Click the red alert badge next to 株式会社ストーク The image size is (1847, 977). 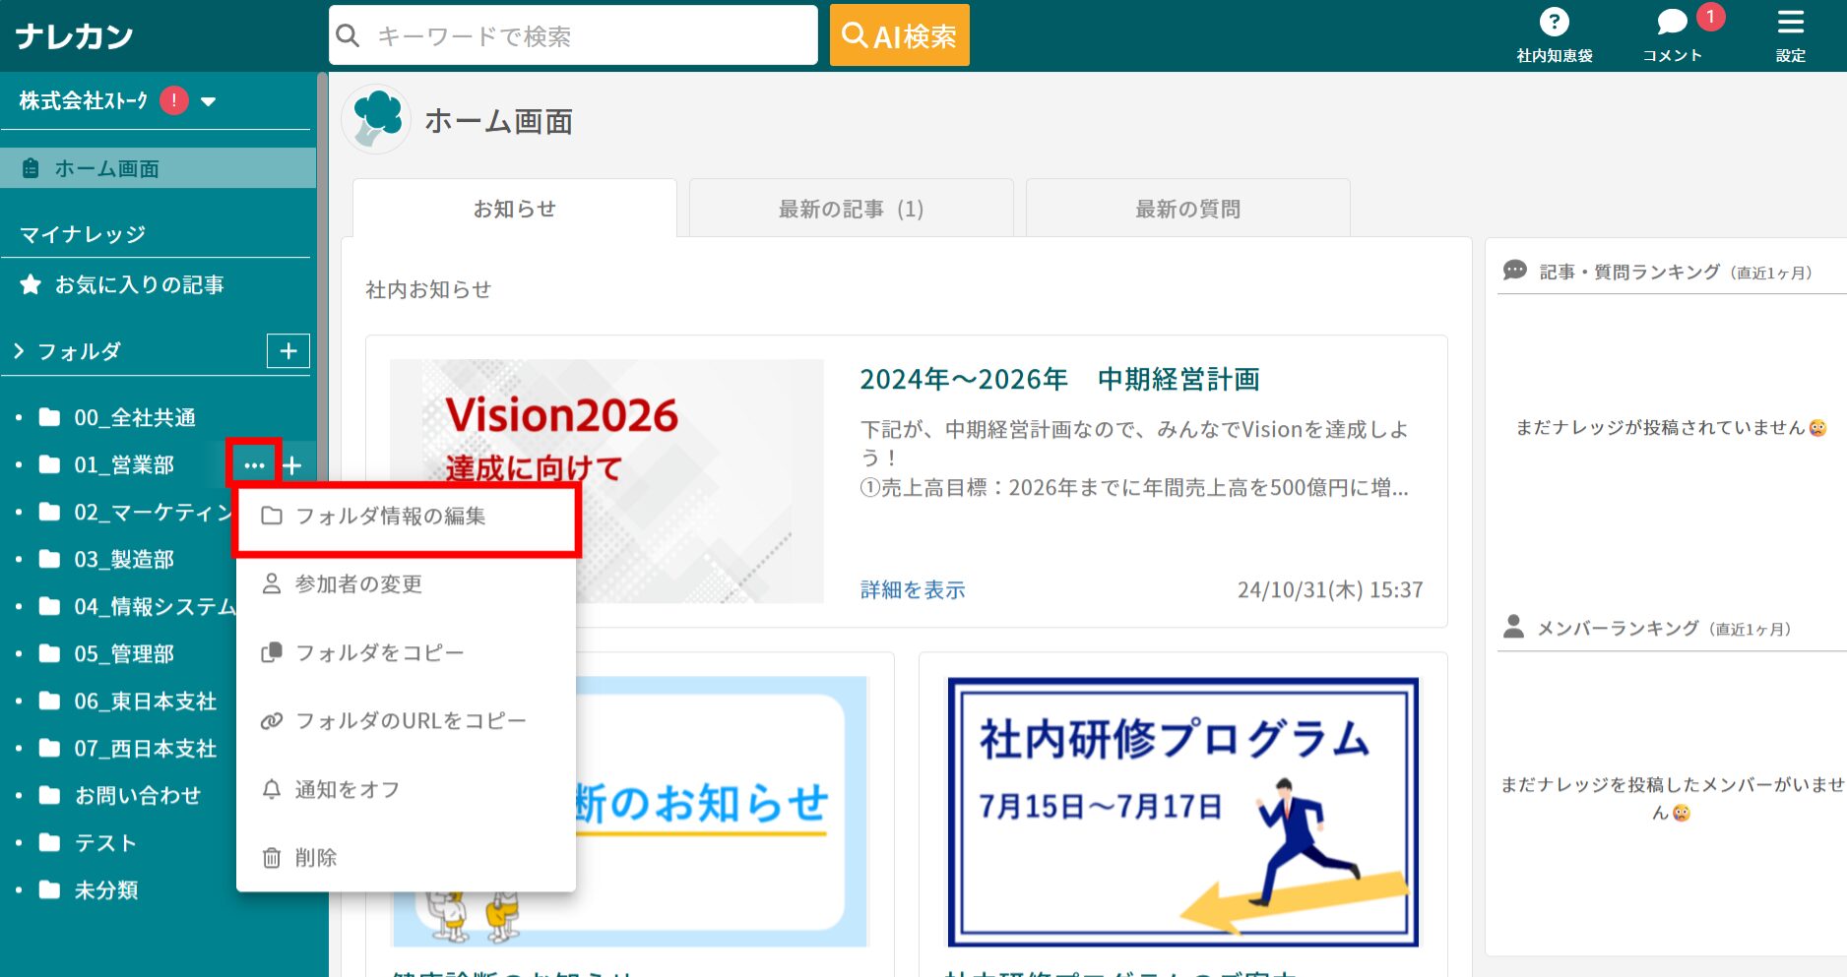174,100
